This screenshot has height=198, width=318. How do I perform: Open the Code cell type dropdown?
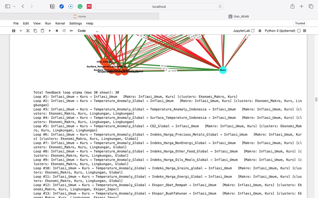coord(88,31)
